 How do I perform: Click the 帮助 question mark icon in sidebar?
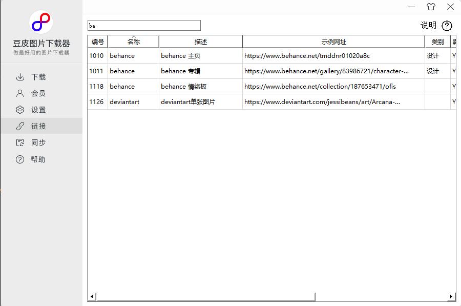(x=20, y=159)
